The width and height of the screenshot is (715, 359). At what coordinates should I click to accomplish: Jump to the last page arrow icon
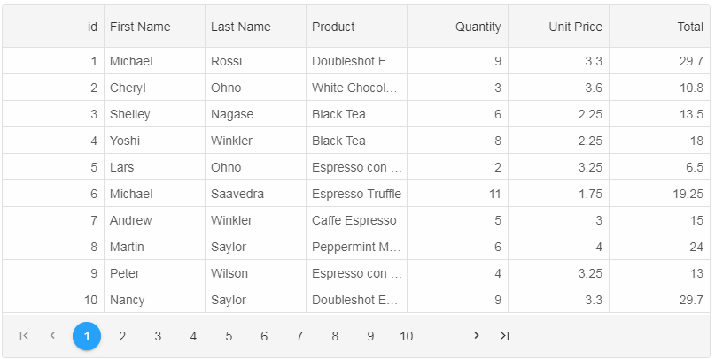click(x=505, y=335)
